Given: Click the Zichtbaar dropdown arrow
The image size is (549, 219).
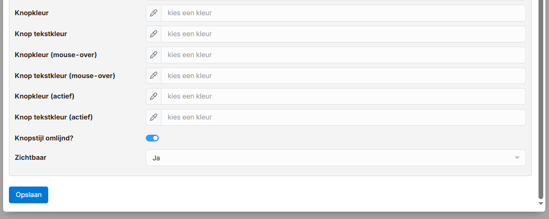Looking at the screenshot, I should 516,158.
